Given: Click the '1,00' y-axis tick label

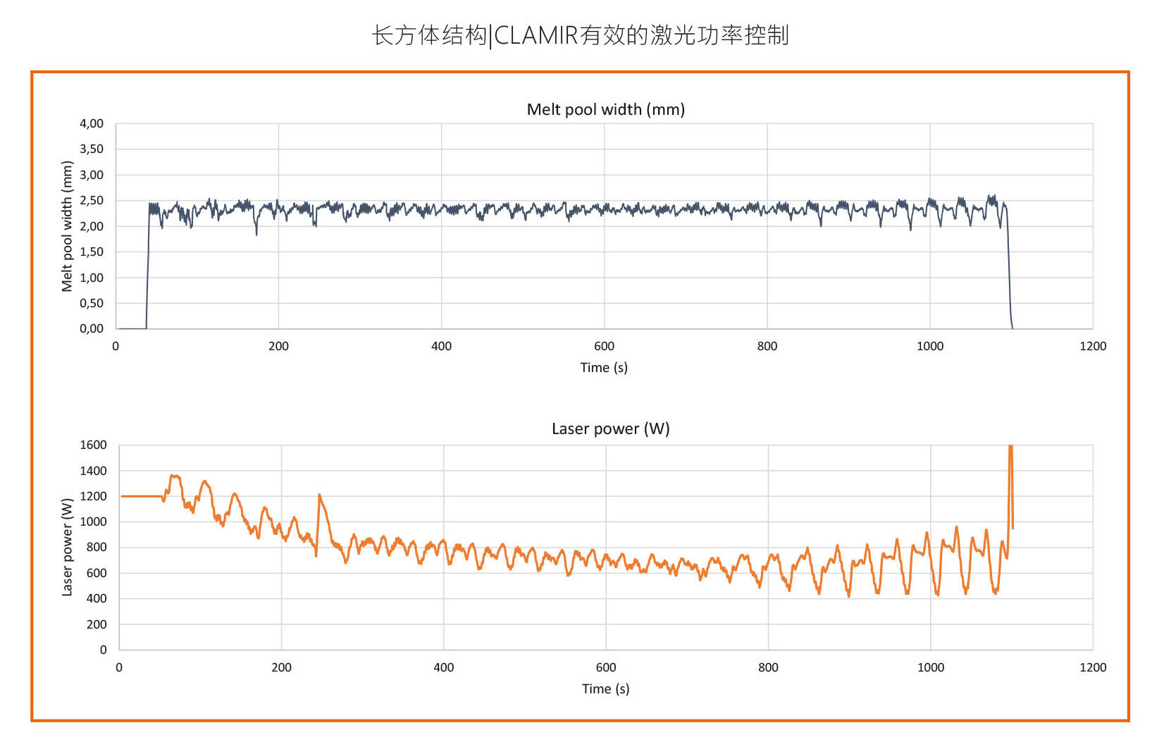Looking at the screenshot, I should tap(92, 278).
